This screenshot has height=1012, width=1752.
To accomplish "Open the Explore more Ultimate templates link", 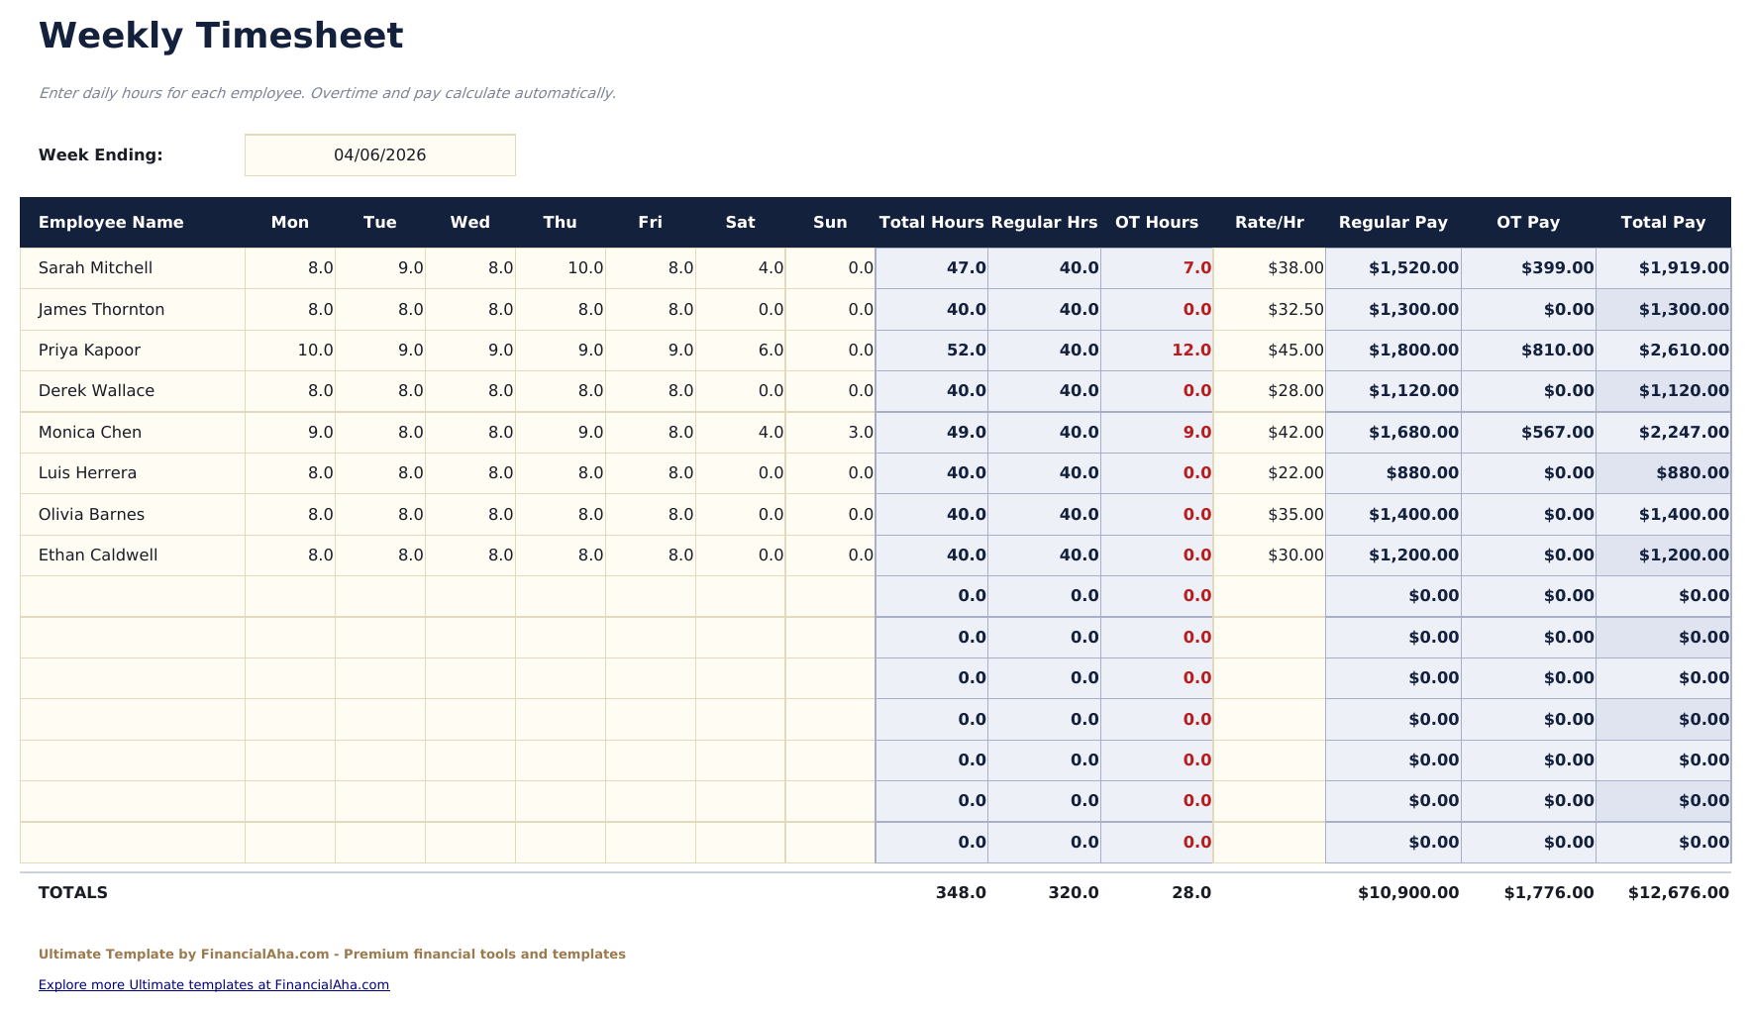I will coord(213,984).
